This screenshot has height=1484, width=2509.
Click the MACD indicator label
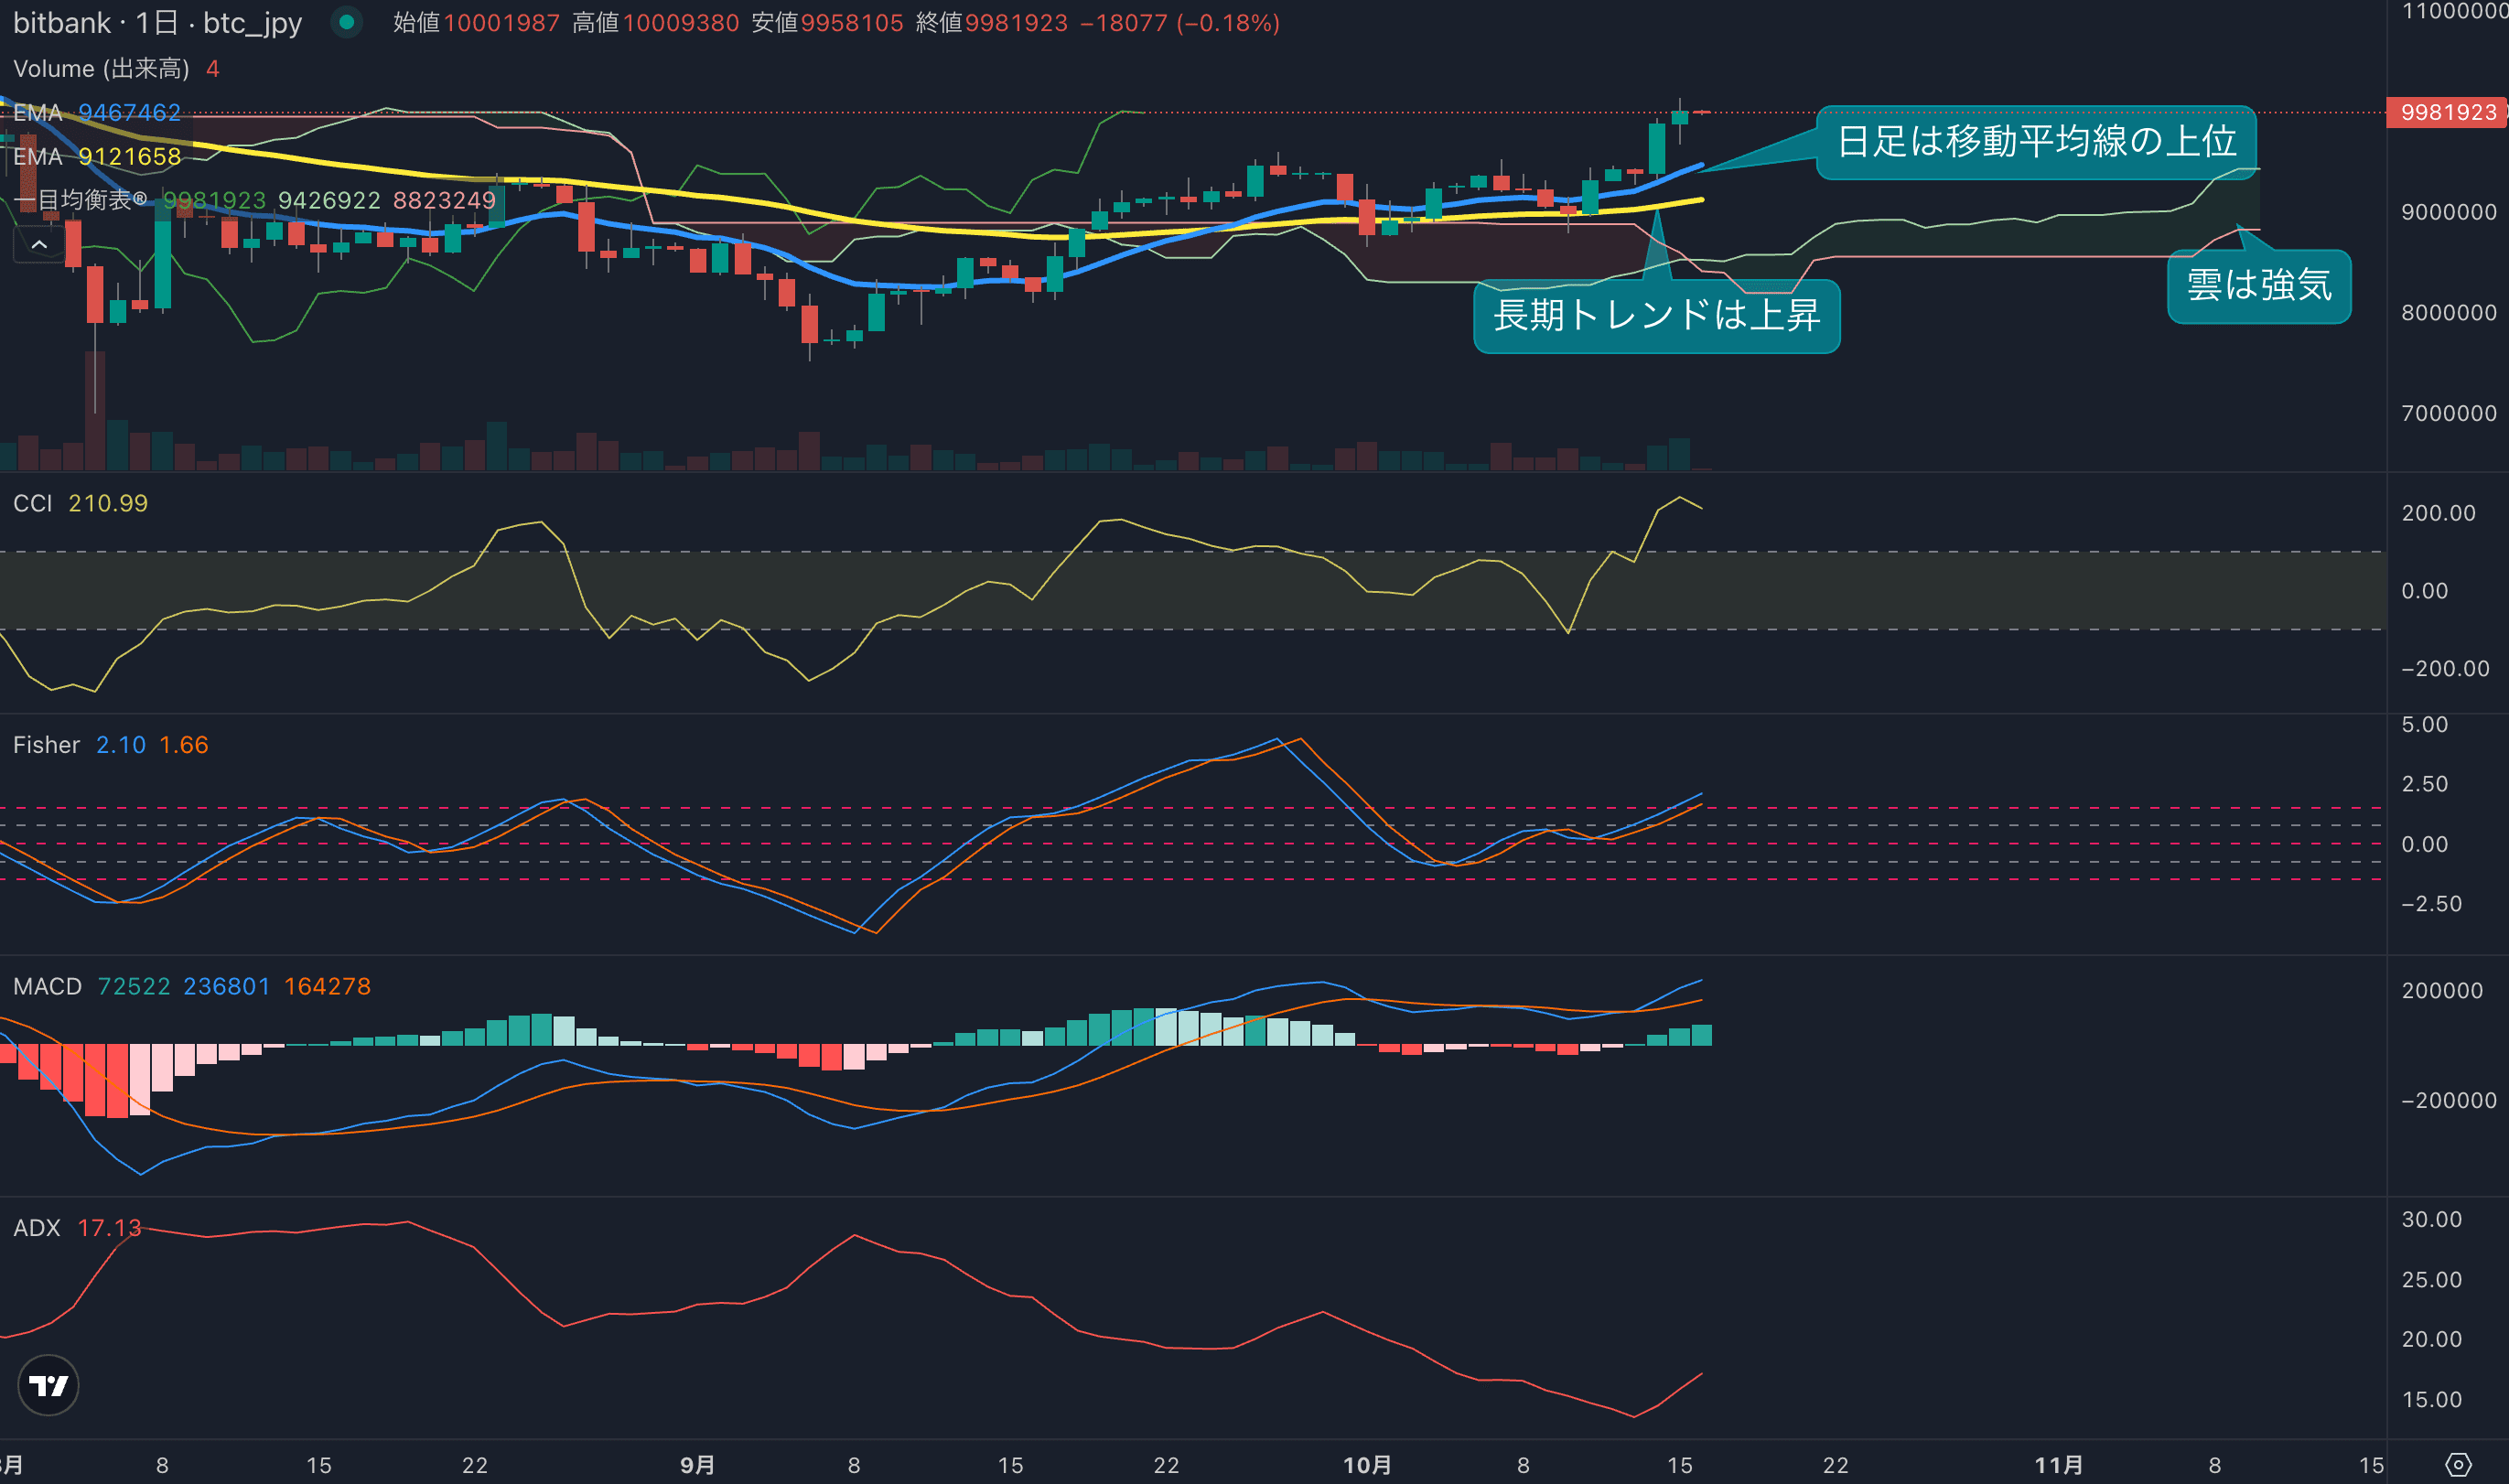47,986
